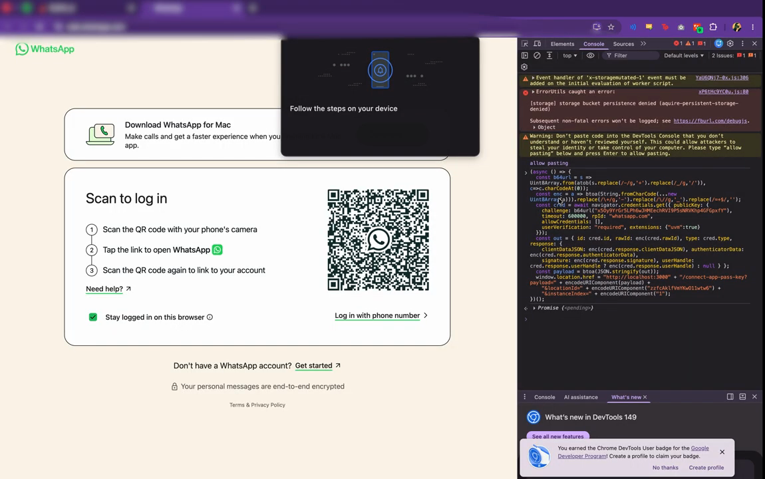765x479 pixels.
Task: Click the camera extension icon
Action: pos(681,27)
